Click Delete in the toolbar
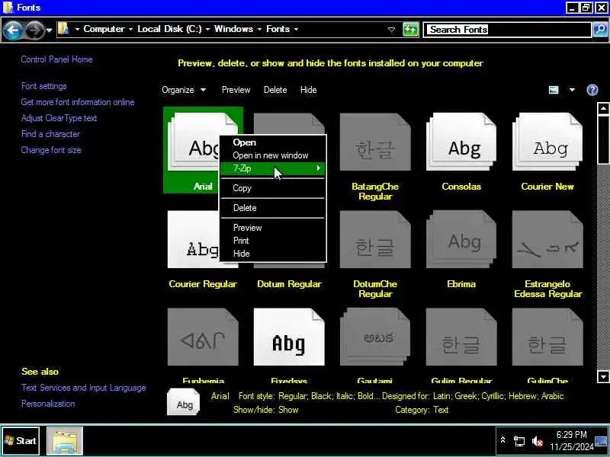This screenshot has width=610, height=457. coord(275,90)
